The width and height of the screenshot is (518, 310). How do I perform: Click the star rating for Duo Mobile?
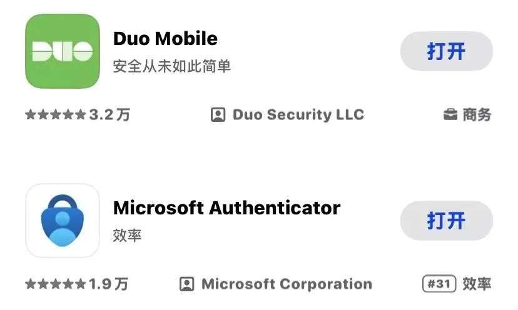coord(56,115)
